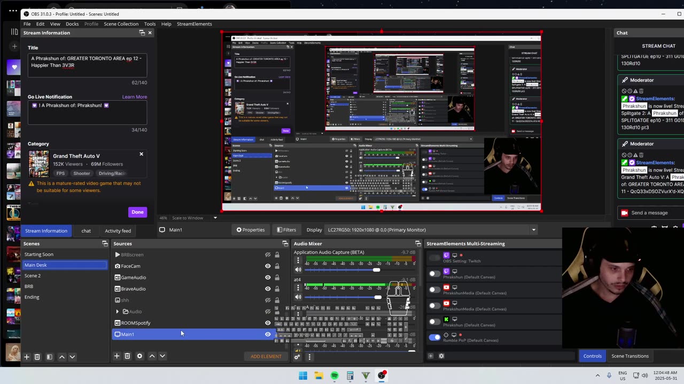
Task: Add a new scene with plus icon
Action: point(27,357)
